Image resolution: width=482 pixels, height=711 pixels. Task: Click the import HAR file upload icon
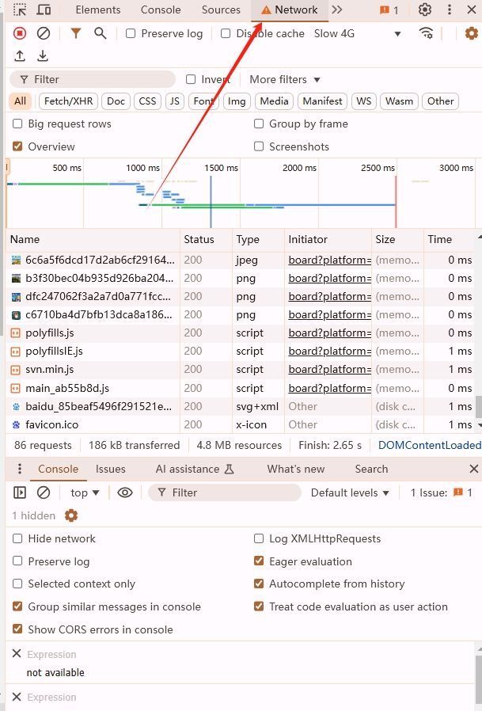click(20, 56)
